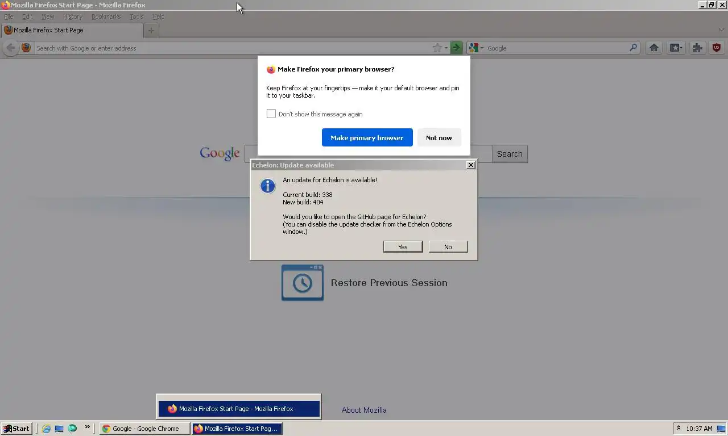This screenshot has height=436, width=728.
Task: Close the Echelon update dialog
Action: (470, 165)
